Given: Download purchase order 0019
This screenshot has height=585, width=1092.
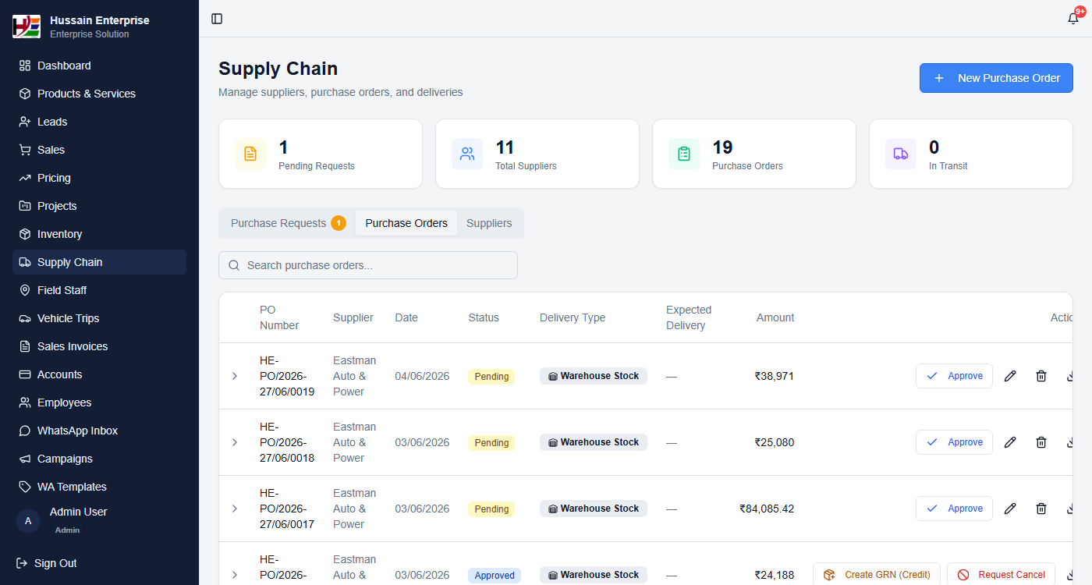Looking at the screenshot, I should pyautogui.click(x=1070, y=376).
